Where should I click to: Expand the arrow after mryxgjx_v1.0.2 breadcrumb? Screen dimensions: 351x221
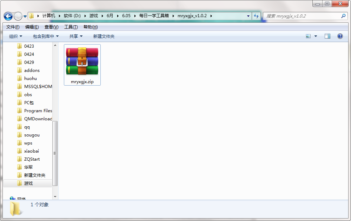(x=211, y=16)
